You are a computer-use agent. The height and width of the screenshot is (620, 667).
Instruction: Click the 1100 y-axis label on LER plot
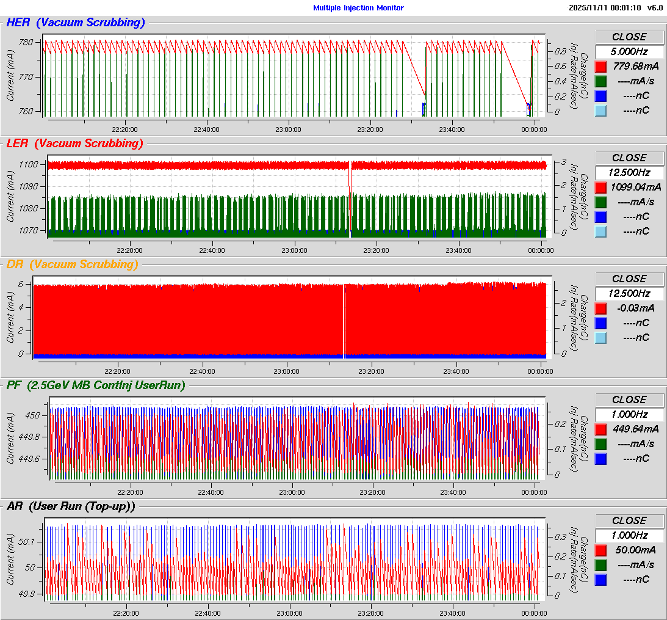[29, 164]
